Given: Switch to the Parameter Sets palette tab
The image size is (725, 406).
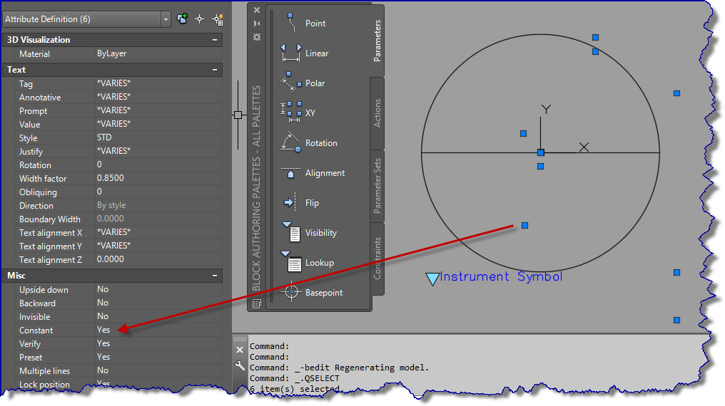Looking at the screenshot, I should coord(377,185).
